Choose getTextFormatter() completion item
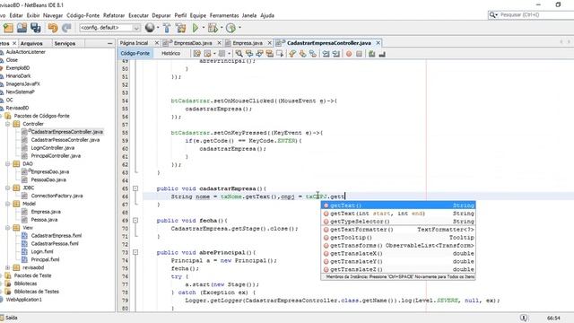This screenshot has height=323, width=574. point(398,230)
